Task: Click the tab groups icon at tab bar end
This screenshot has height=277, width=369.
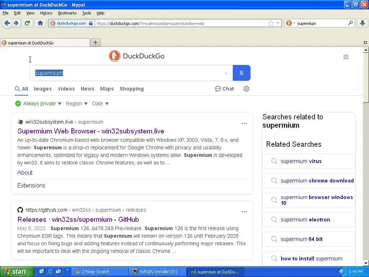Action: pos(365,43)
